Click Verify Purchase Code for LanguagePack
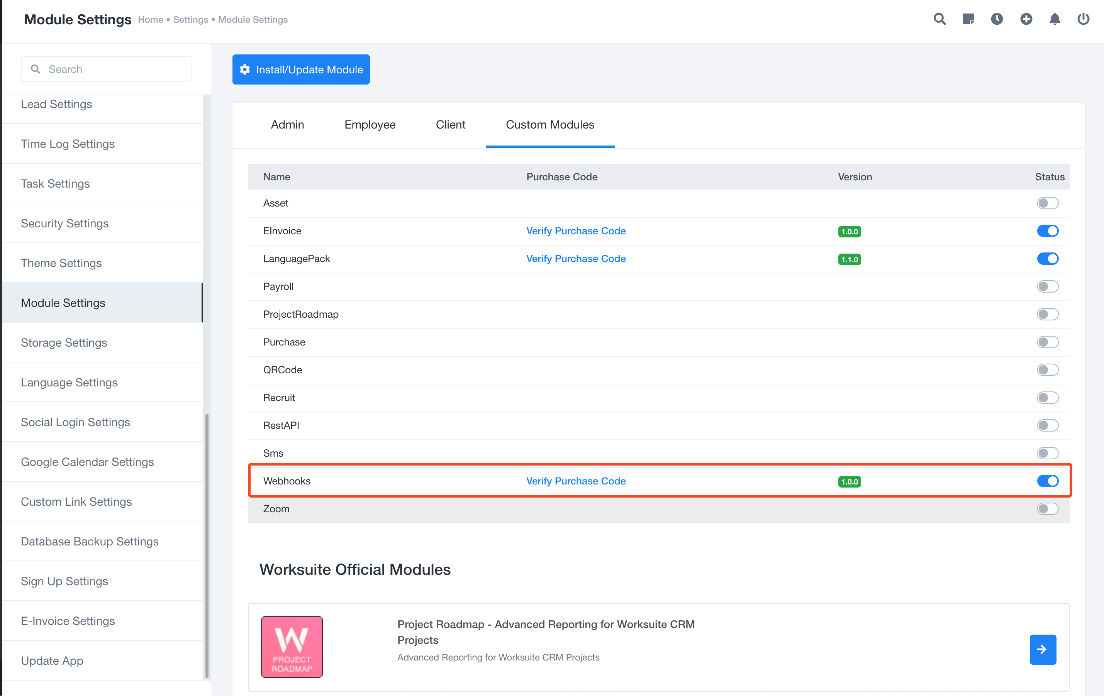The width and height of the screenshot is (1104, 696). click(575, 258)
